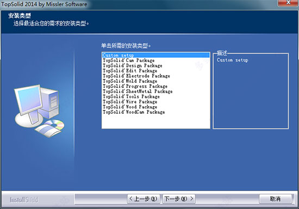This screenshot has height=209, width=299.
Task: Go back with the 上一步(B) button
Action: 144,199
